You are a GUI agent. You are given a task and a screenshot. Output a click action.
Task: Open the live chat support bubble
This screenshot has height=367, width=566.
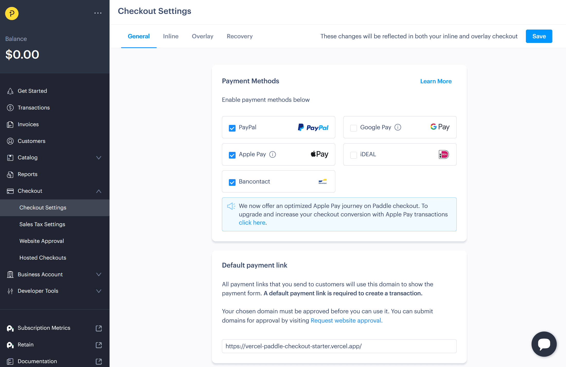click(x=544, y=344)
